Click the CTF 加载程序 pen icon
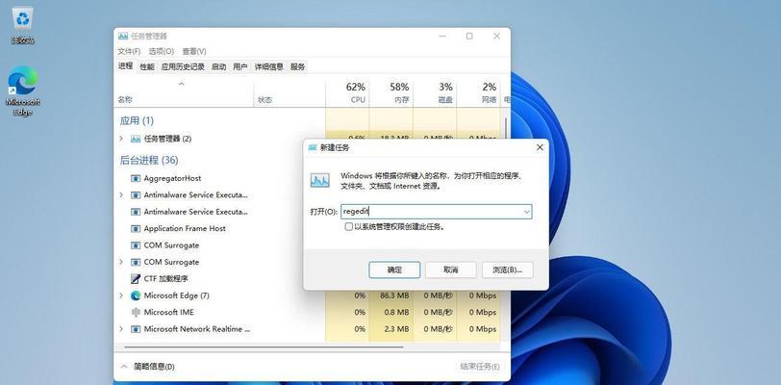This screenshot has width=781, height=385. pyautogui.click(x=136, y=279)
